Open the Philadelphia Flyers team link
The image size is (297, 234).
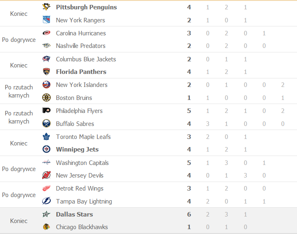[79, 111]
